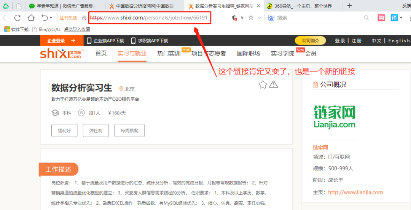Open 实习与就业 navigation menu

[x=132, y=54]
